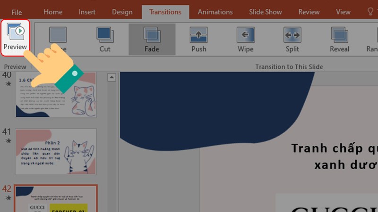Click the Preview transition icon
This screenshot has width=378, height=212.
tap(15, 32)
